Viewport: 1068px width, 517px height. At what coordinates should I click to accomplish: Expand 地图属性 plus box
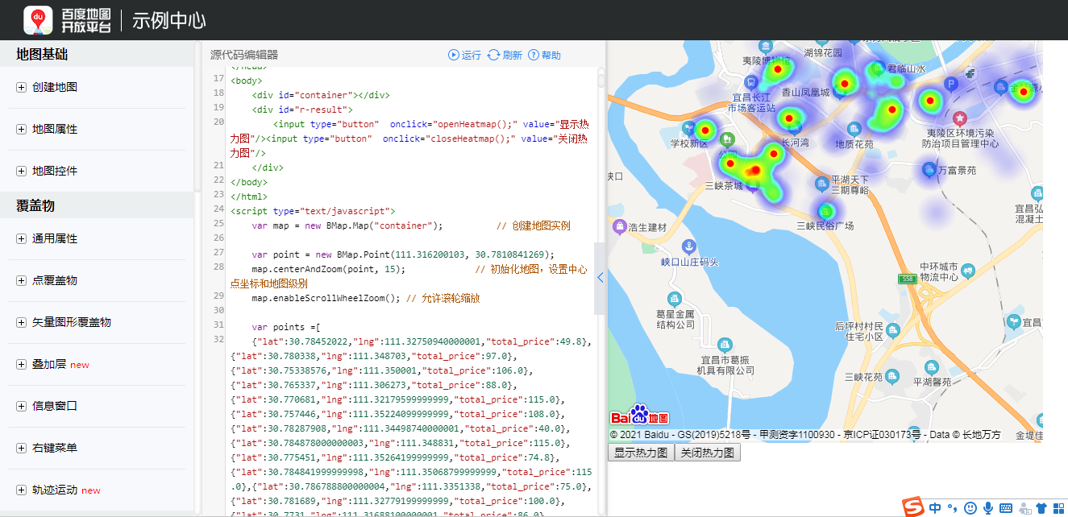(x=22, y=129)
